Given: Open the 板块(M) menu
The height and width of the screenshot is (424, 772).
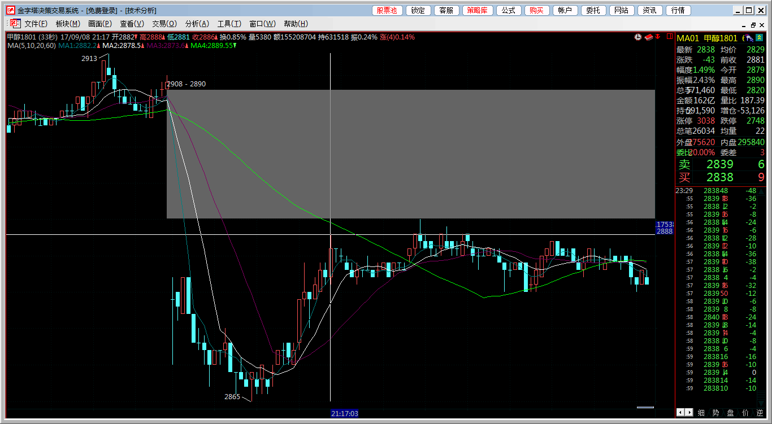Looking at the screenshot, I should 68,24.
